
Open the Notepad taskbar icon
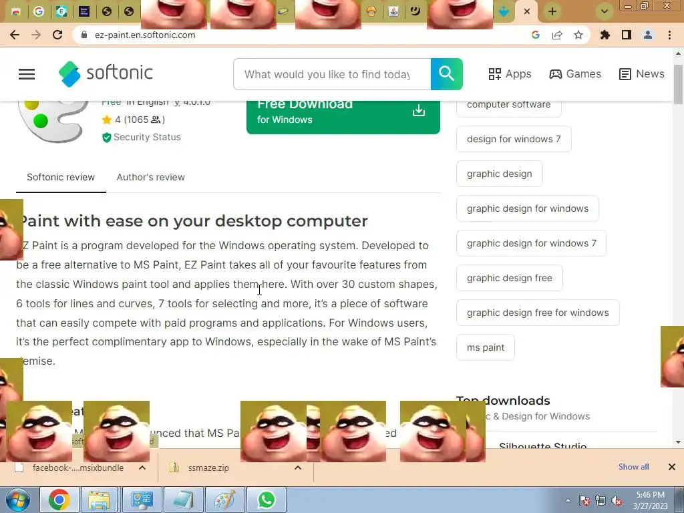coord(184,500)
